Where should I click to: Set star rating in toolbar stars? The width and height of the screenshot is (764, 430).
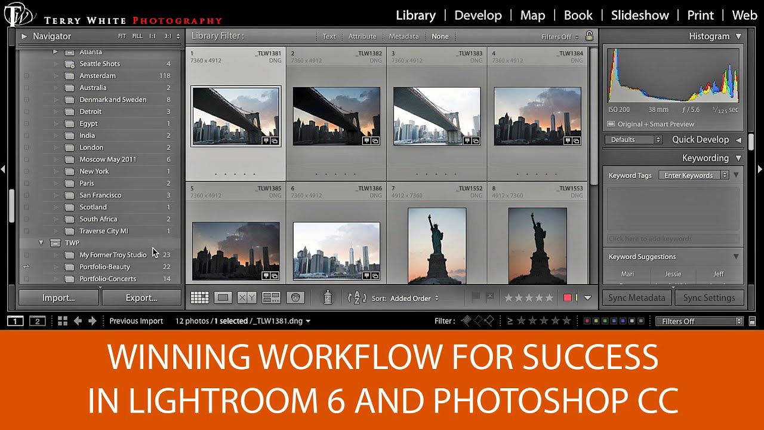529,297
